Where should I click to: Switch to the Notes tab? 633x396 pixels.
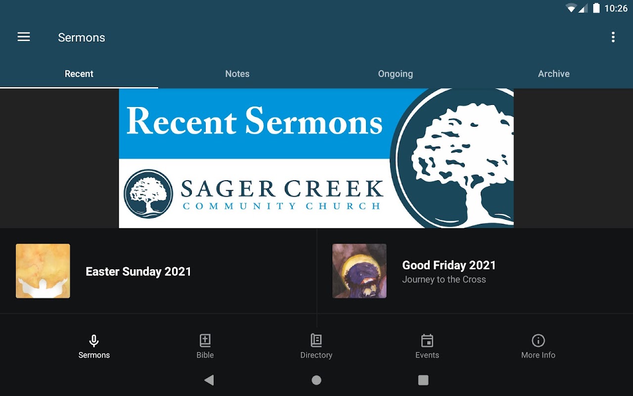click(237, 74)
